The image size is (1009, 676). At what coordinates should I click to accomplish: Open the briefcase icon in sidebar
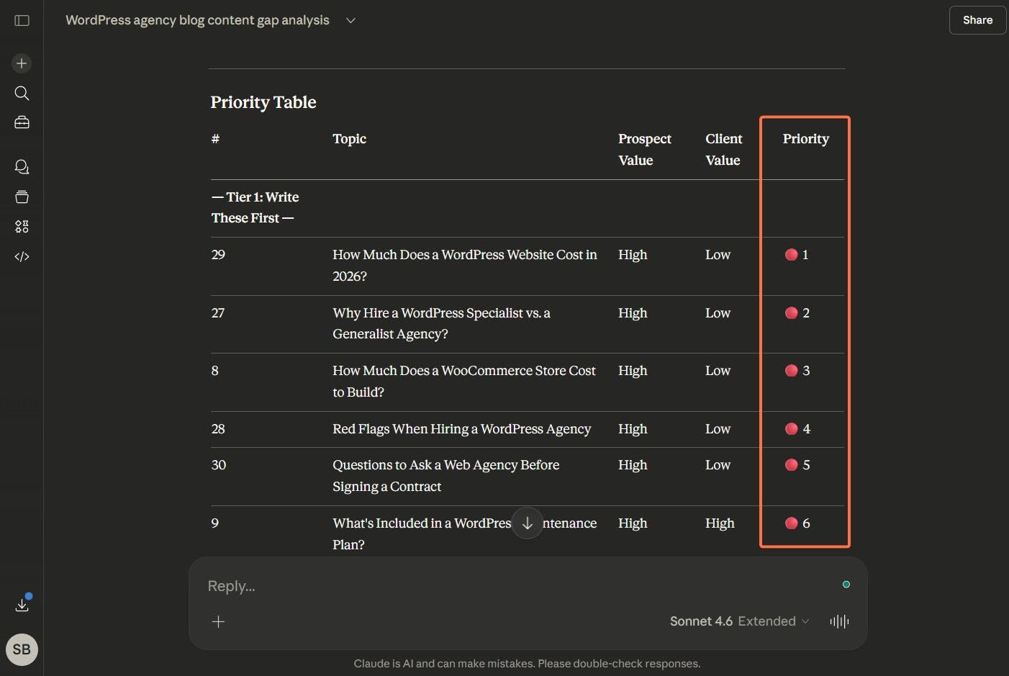[x=22, y=122]
